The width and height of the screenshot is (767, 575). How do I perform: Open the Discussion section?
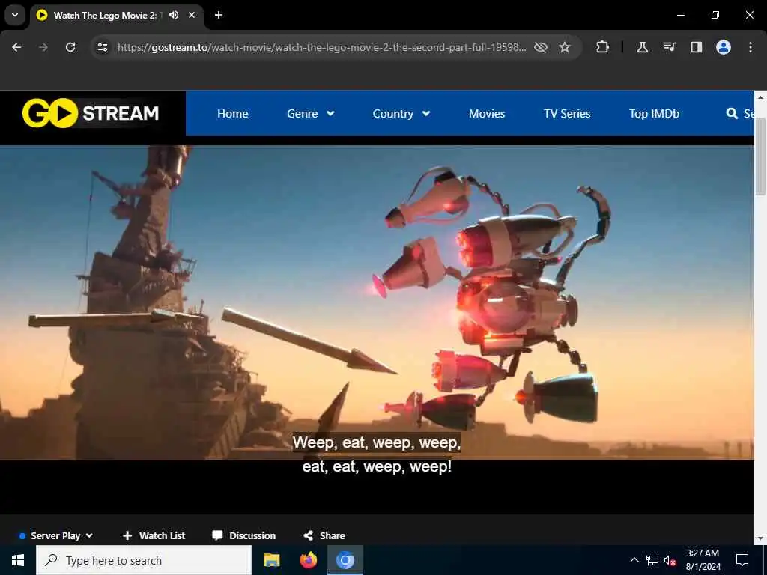tap(243, 535)
